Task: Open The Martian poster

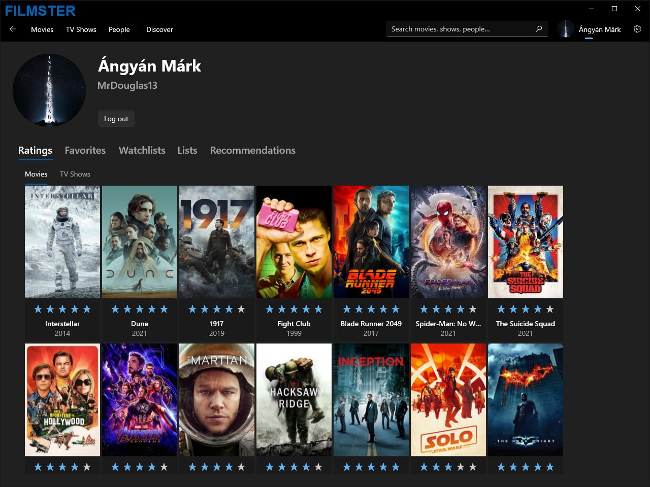Action: (x=217, y=400)
